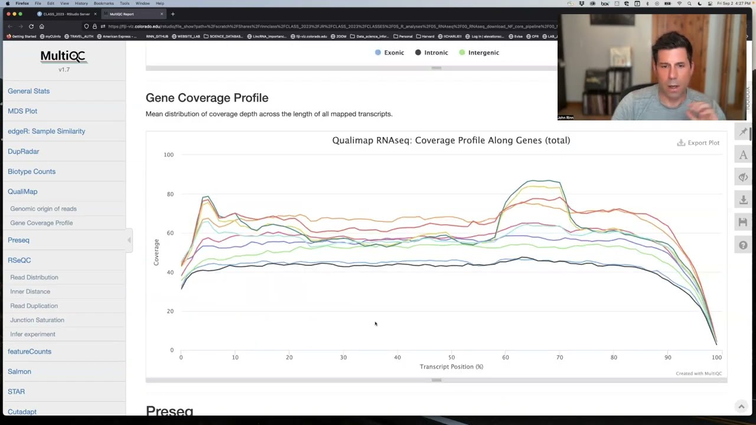Toggle the Intergenic legend series

[479, 53]
